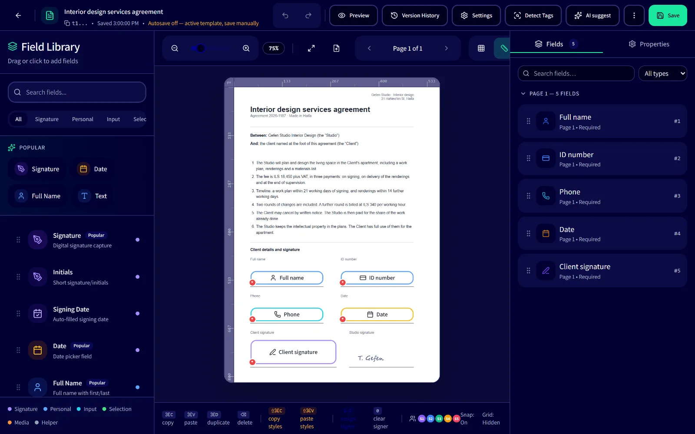Toggle the grid display icon
The image size is (695, 434).
pyautogui.click(x=481, y=48)
